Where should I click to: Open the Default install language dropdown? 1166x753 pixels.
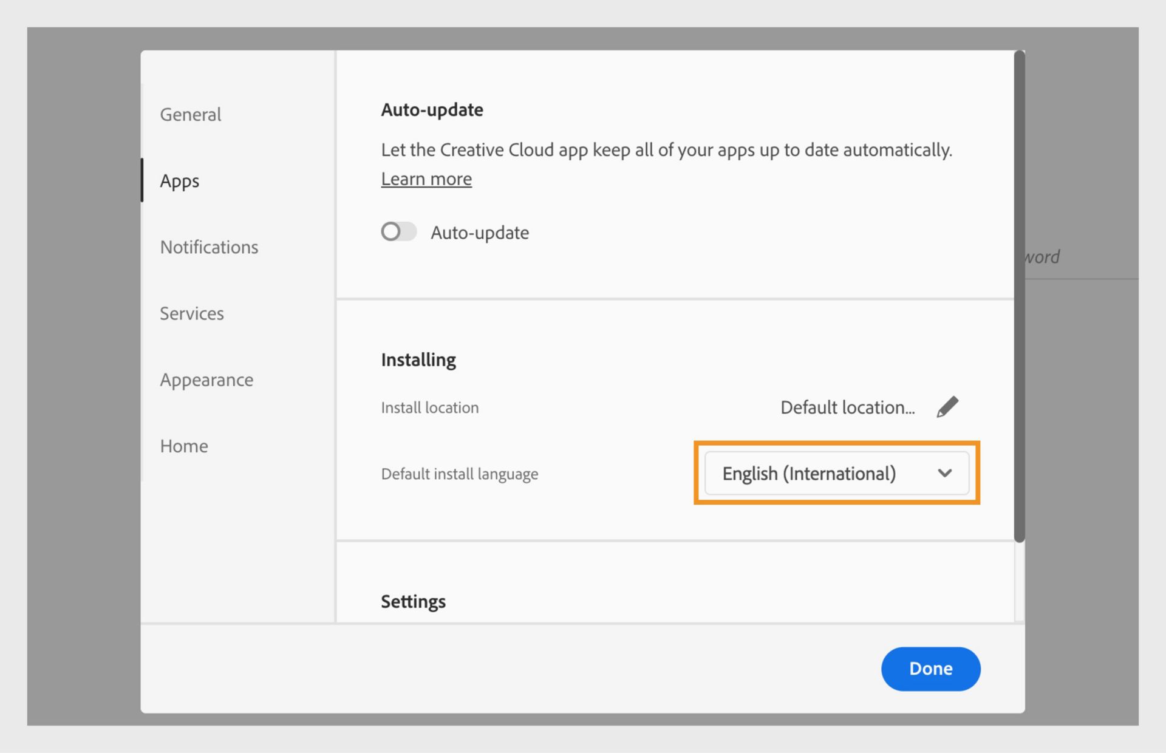(837, 472)
